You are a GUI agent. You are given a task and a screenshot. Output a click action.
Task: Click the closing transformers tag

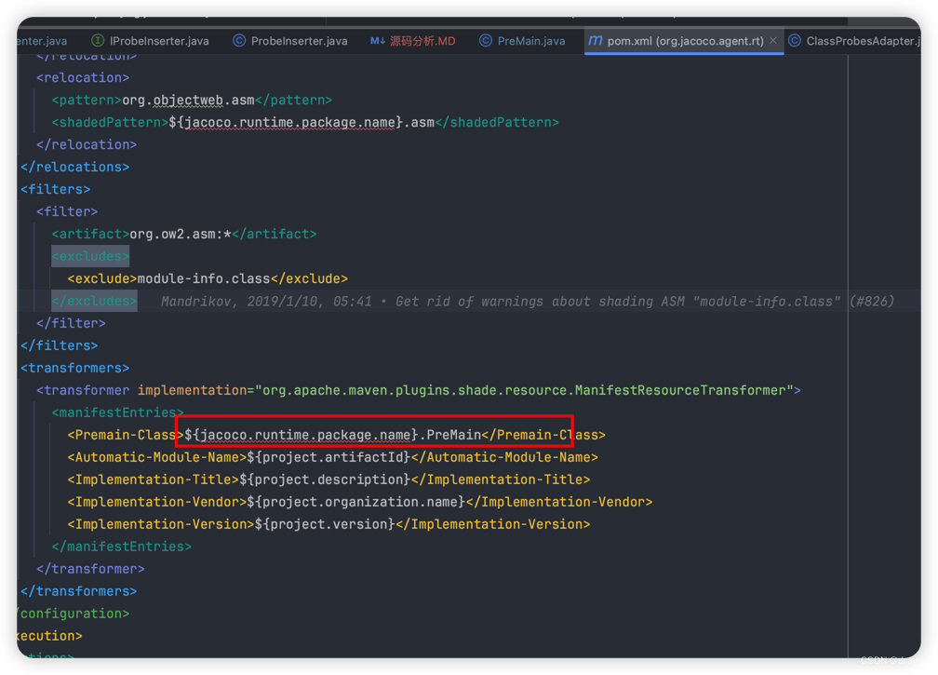[x=78, y=591]
